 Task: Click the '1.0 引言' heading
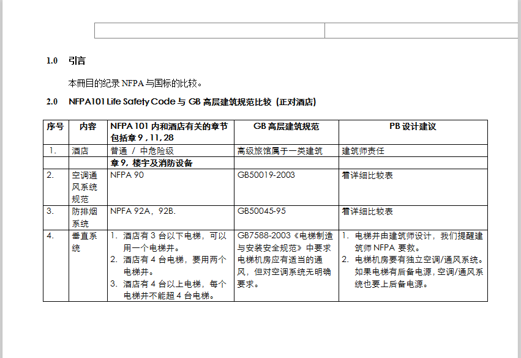pos(77,60)
